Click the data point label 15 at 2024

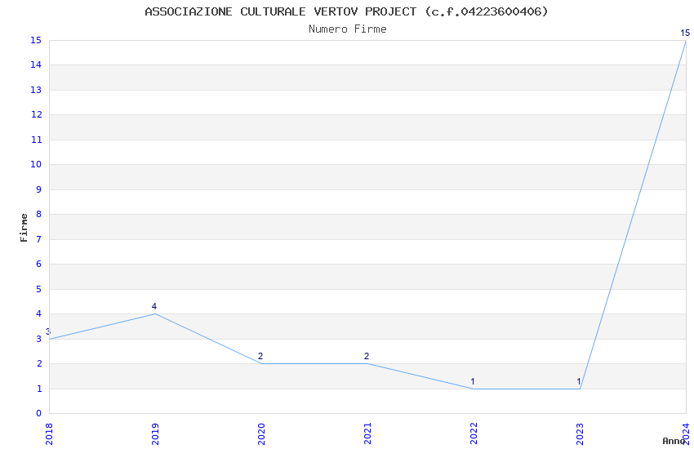coord(685,33)
